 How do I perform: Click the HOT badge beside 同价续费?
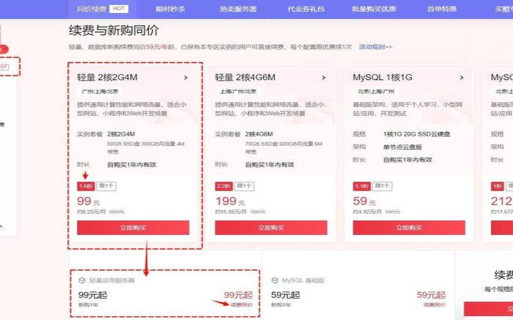(117, 9)
